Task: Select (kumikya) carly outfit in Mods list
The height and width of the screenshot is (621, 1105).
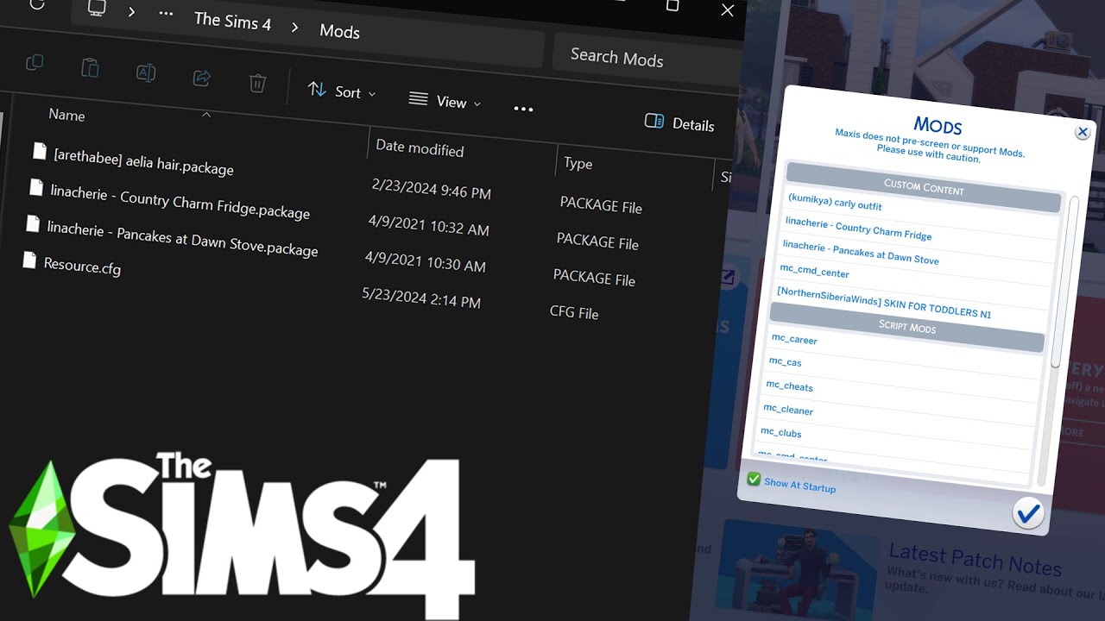Action: coord(835,202)
